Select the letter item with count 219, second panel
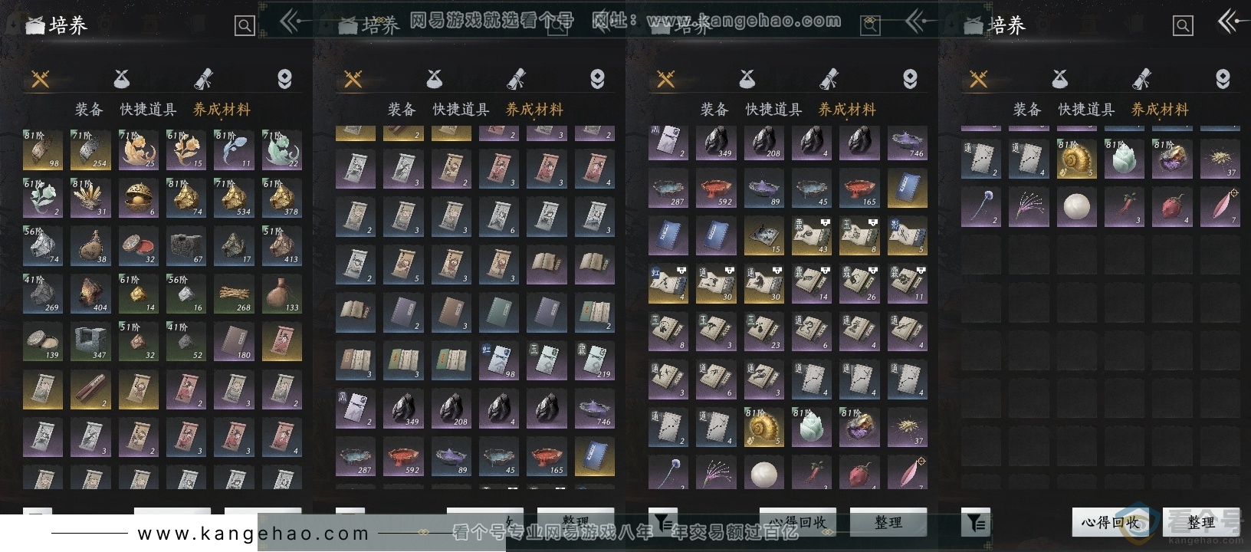 pyautogui.click(x=595, y=361)
